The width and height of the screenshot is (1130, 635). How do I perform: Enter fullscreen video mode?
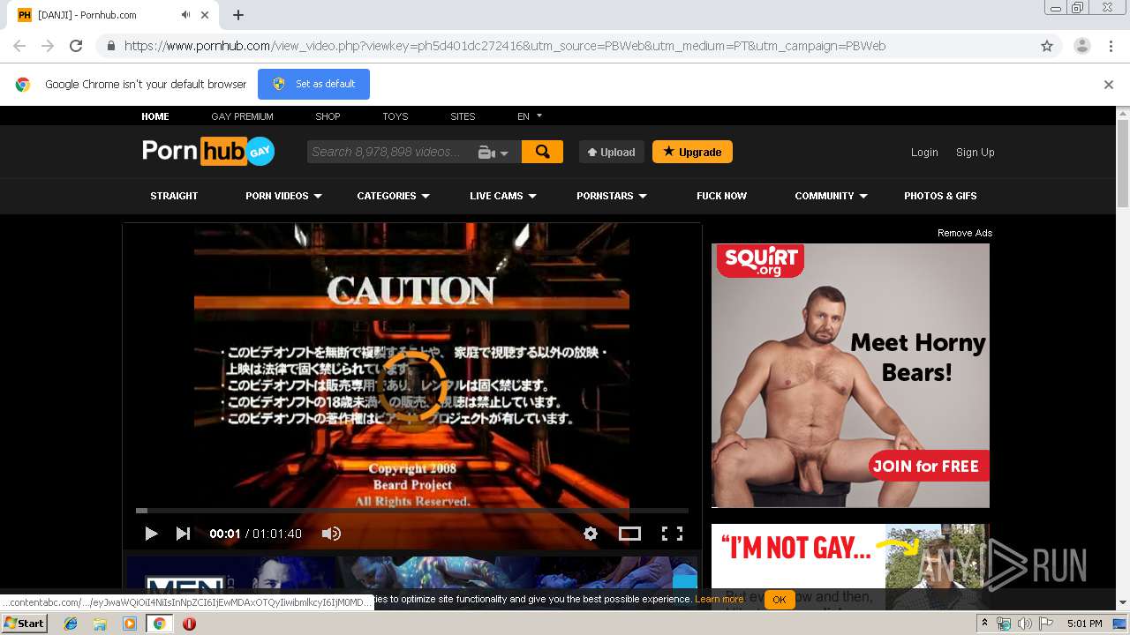coord(672,534)
